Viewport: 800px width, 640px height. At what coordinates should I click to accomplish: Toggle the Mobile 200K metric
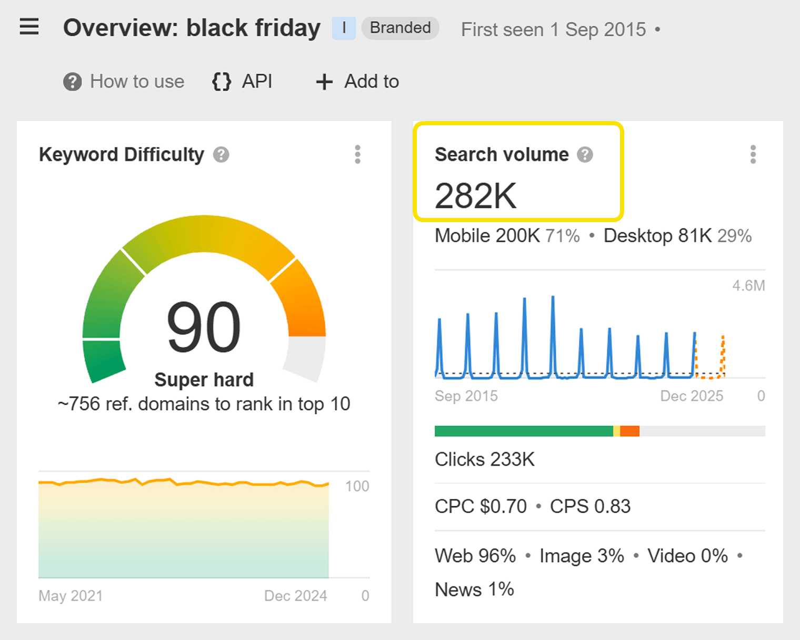(x=488, y=235)
